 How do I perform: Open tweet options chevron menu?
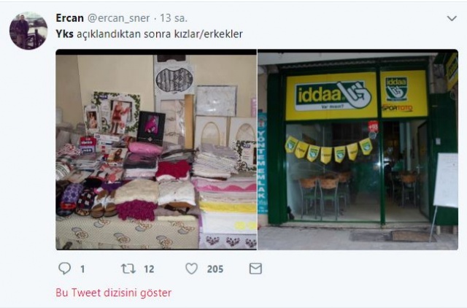pyautogui.click(x=452, y=18)
